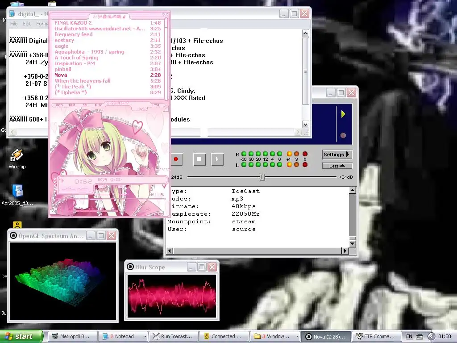
Task: Minimize the OpenGL Spectrum Analyzer window
Action: pos(91,236)
